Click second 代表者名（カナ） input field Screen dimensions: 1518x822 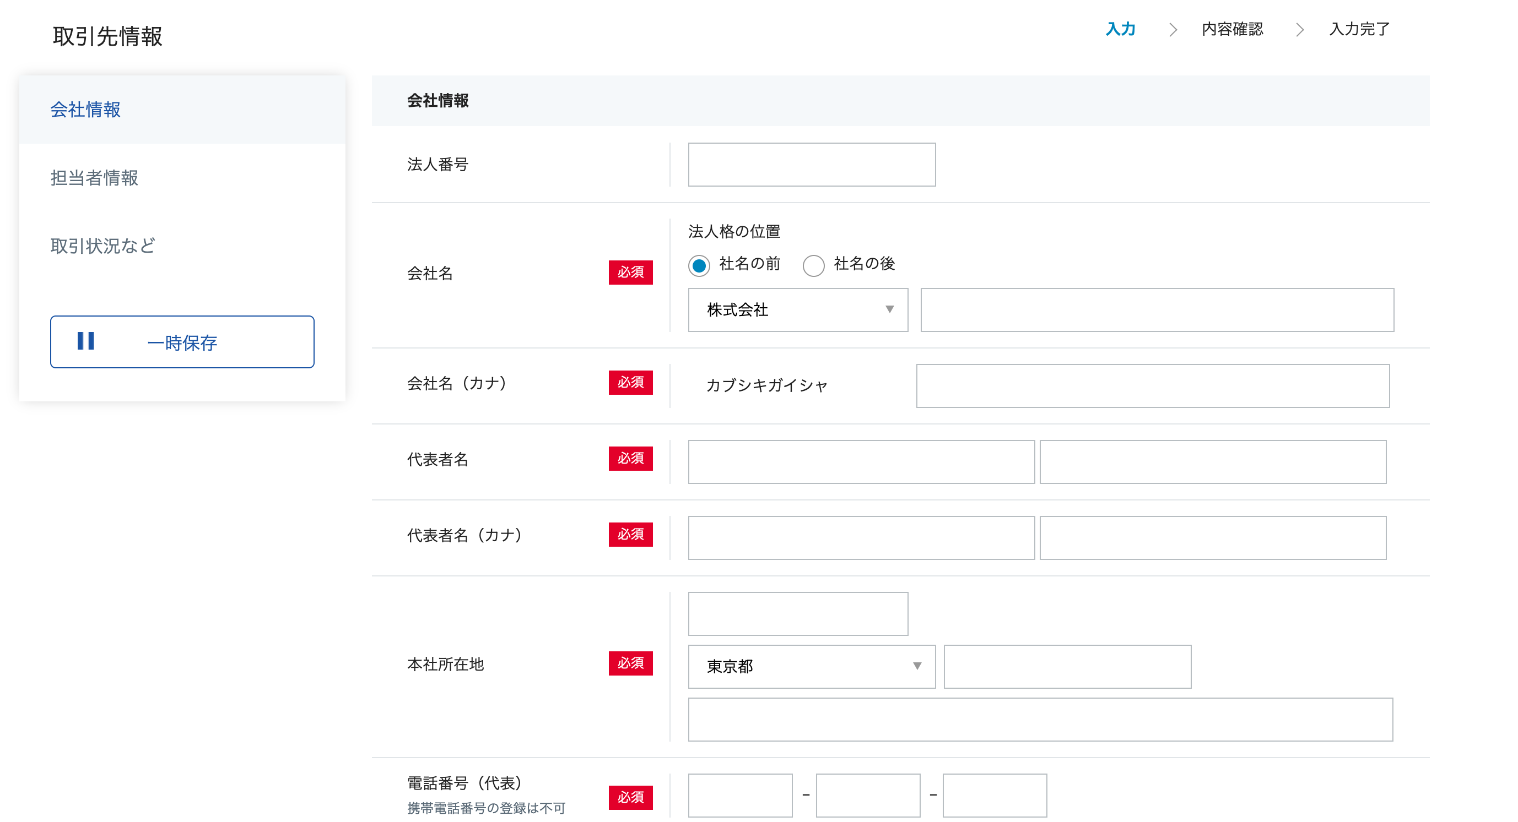(1213, 537)
